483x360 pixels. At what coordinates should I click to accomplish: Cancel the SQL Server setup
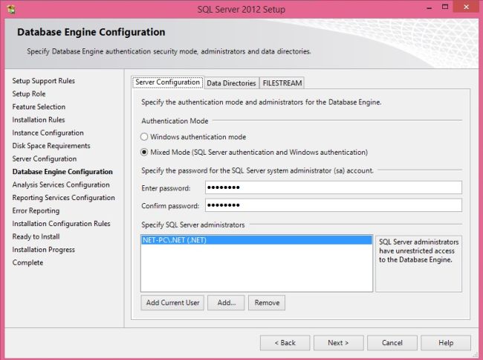pyautogui.click(x=392, y=343)
